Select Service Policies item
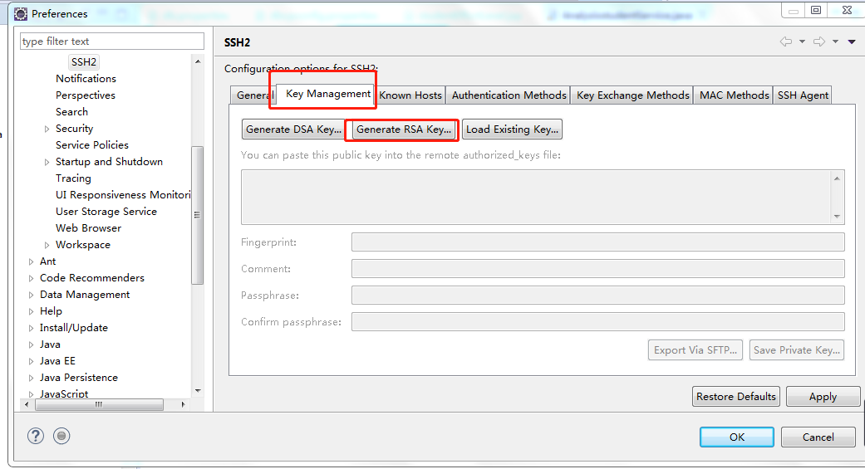This screenshot has height=469, width=865. tap(91, 144)
